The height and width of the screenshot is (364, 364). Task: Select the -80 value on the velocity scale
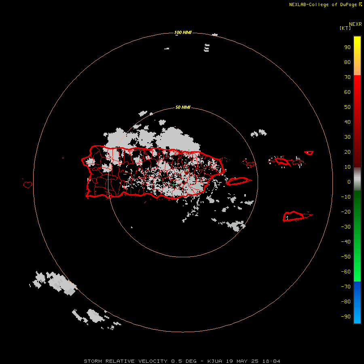pos(346,302)
